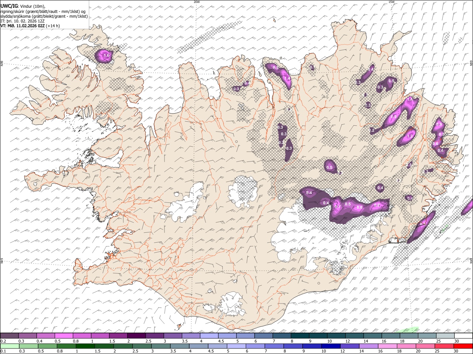The image size is (473, 354).
Task: Click the 'UWC/IG: Vindur (10m)' title text
Action: [23, 6]
